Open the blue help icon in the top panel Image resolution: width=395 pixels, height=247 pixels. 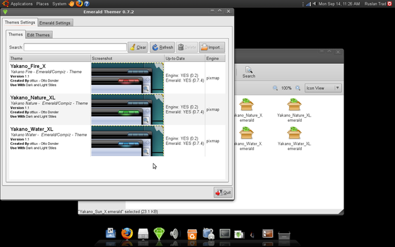tap(87, 4)
